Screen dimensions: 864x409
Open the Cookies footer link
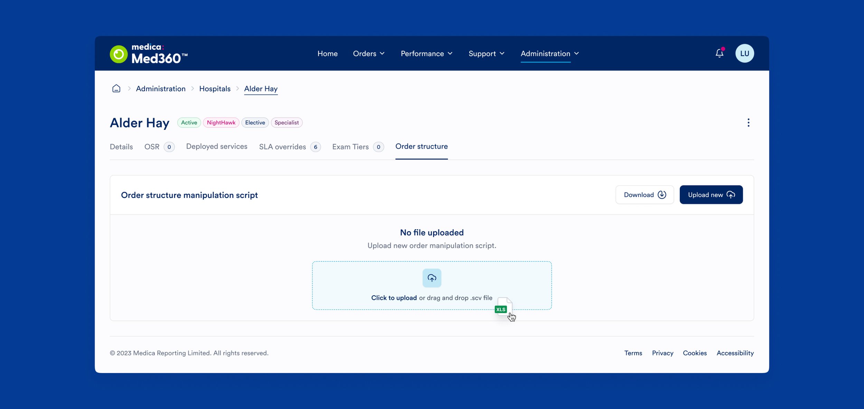(x=694, y=353)
